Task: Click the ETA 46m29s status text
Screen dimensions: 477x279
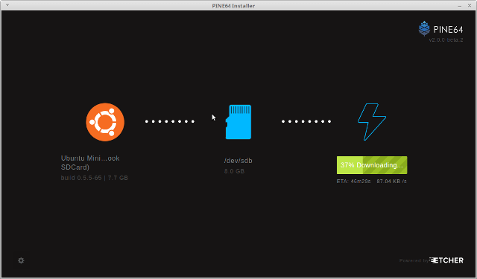Action: [x=353, y=182]
